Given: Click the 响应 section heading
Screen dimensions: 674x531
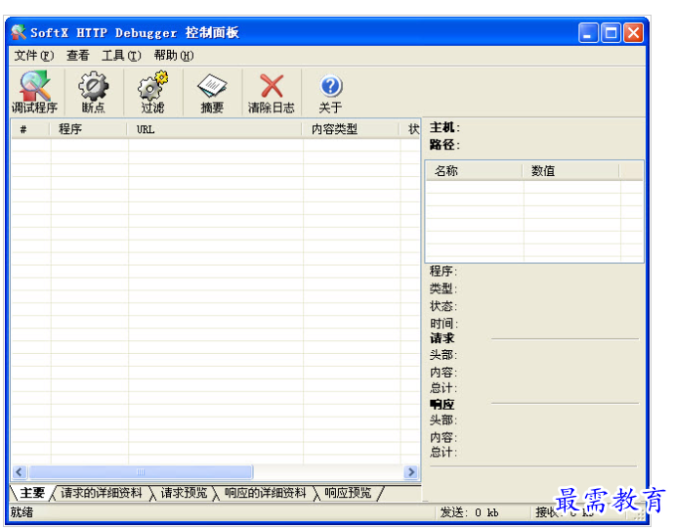Looking at the screenshot, I should coord(442,404).
